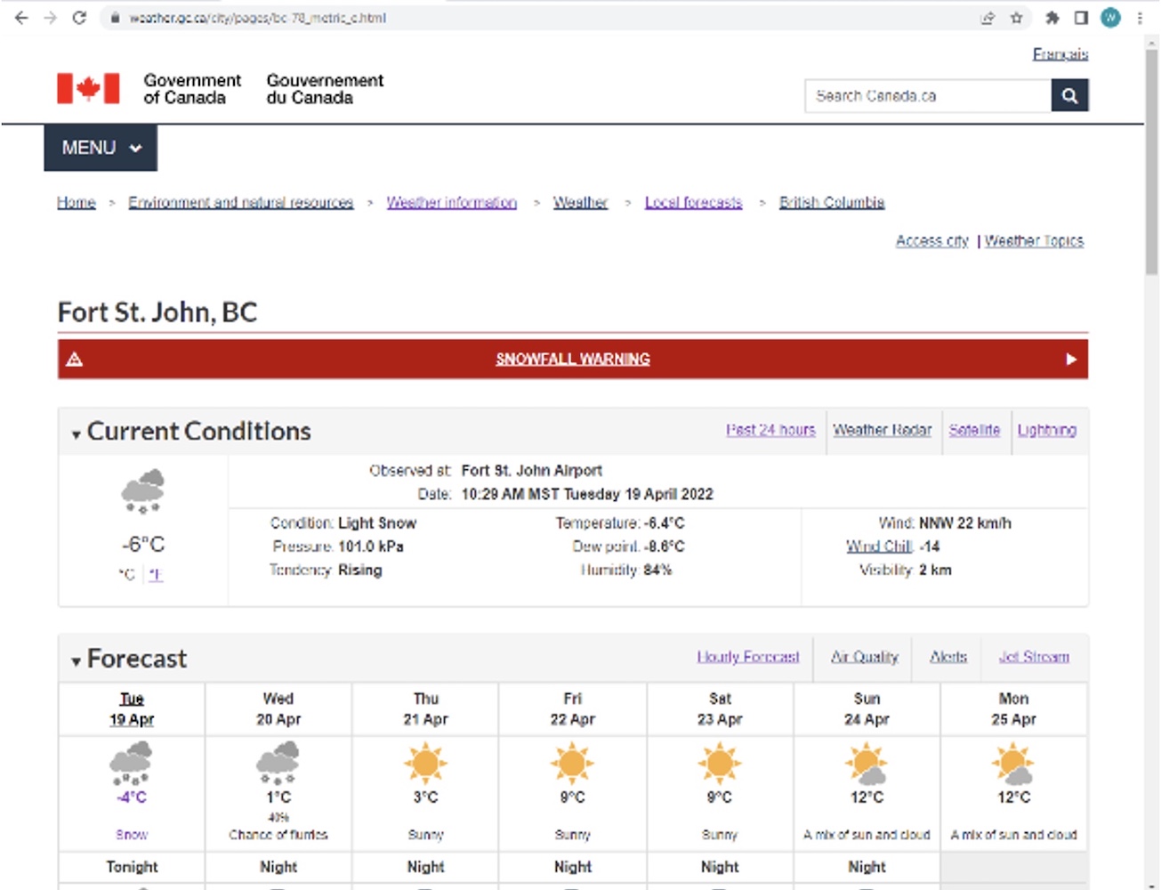This screenshot has height=890, width=1161.
Task: Click the search magnifier button
Action: point(1069,95)
